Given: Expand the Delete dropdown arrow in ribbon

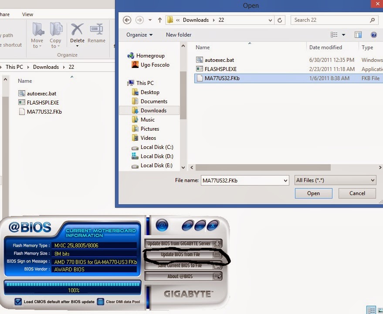Looking at the screenshot, I should 77,46.
